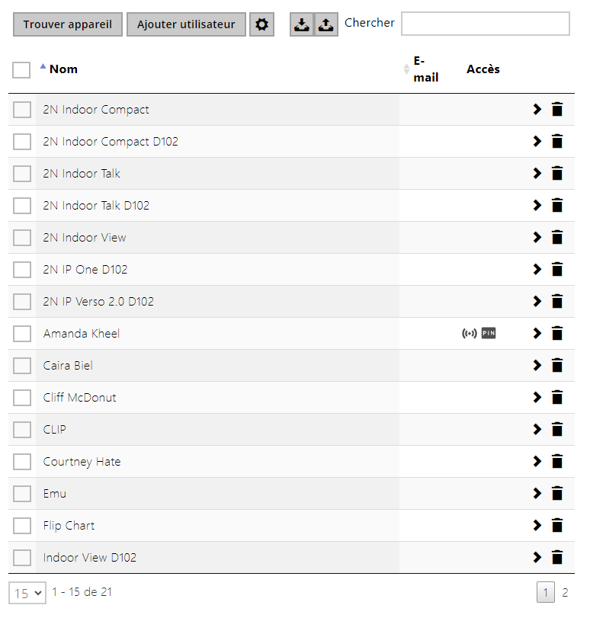The height and width of the screenshot is (618, 590).
Task: Open the 2N Indoor Compact row chevron
Action: coord(537,109)
